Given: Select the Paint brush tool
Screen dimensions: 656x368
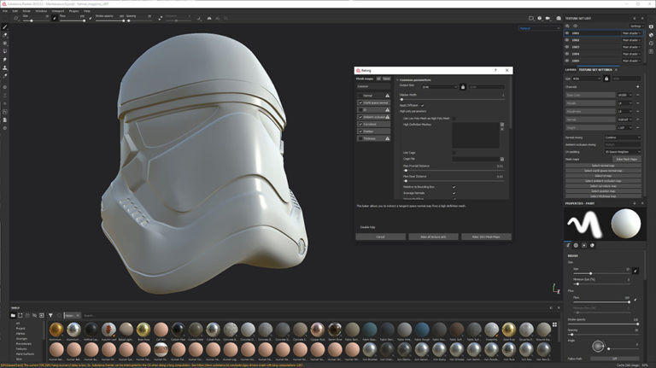Looking at the screenshot, I should [x=4, y=27].
